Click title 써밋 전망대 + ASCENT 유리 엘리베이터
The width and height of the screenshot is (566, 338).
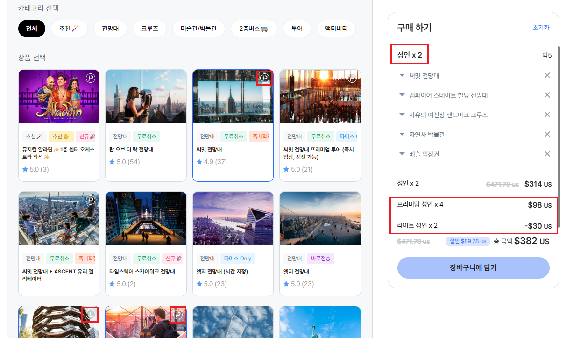click(x=59, y=275)
